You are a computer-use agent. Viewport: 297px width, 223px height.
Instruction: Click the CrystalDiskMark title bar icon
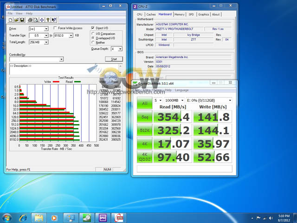coord(135,84)
